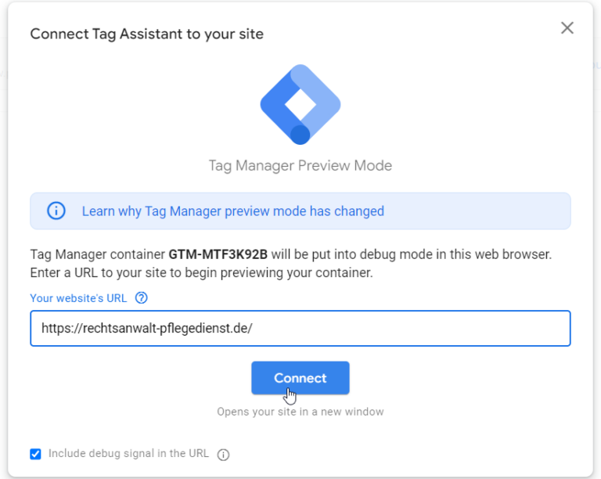Click the dialog title "Connect Tag Assistant to your site"

click(146, 34)
